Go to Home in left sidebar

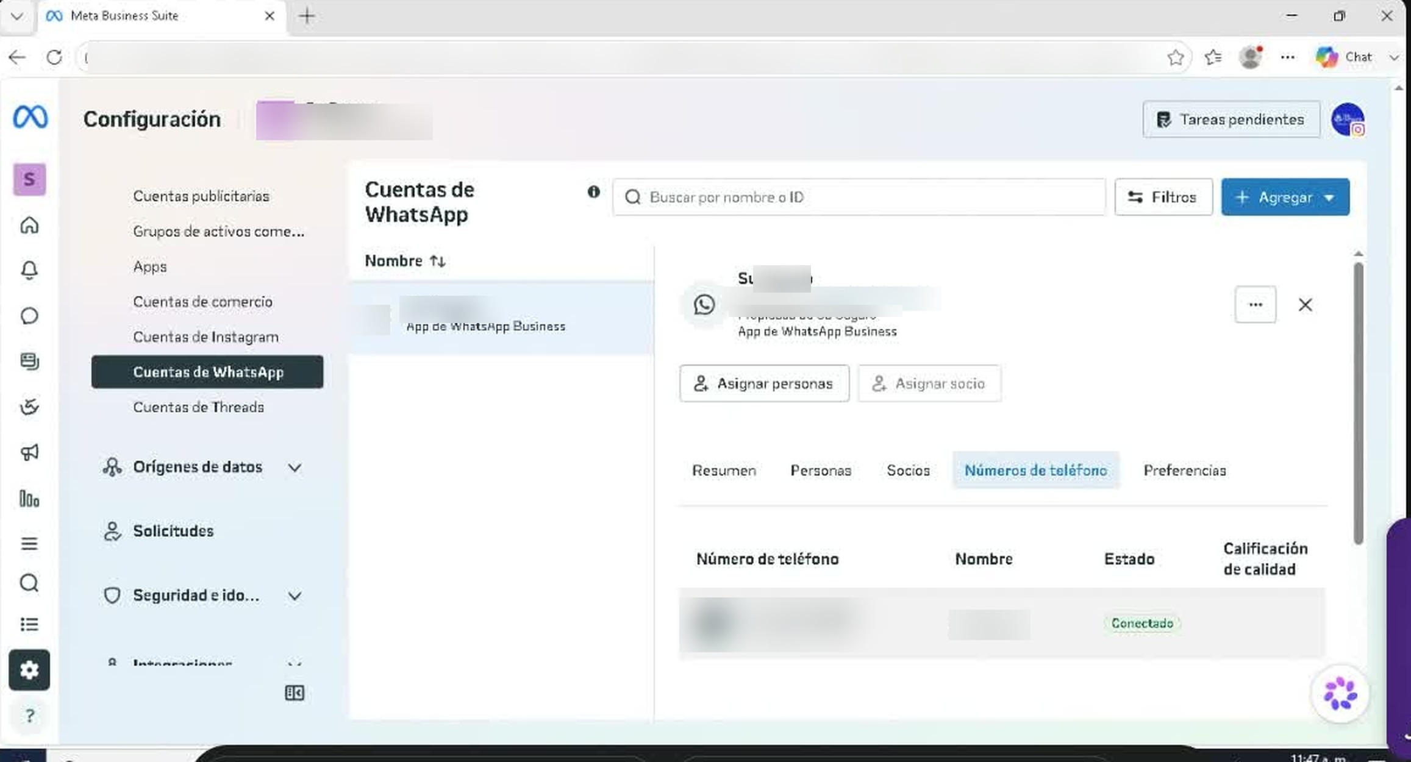coord(29,225)
